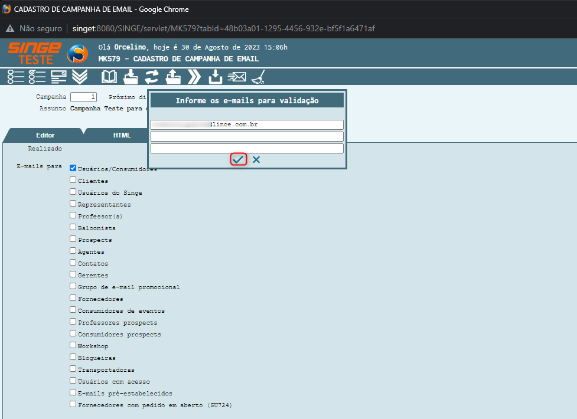Click the circular arrows refresh icon
577x419 pixels.
pos(152,76)
